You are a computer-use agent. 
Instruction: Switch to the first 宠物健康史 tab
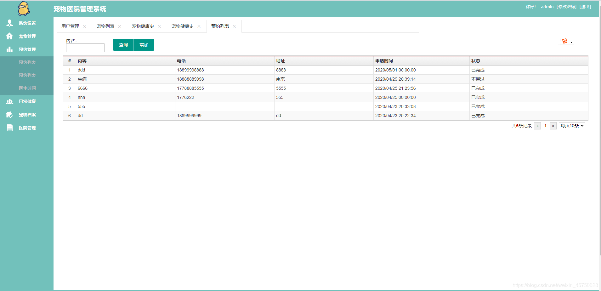tap(143, 26)
